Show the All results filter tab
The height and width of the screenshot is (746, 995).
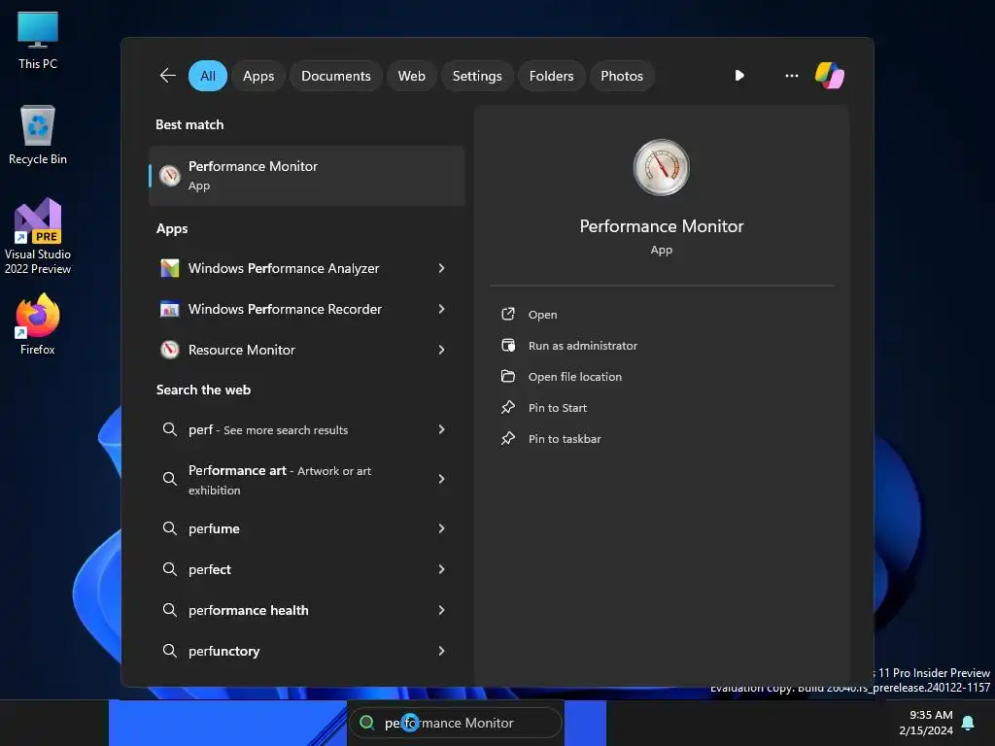click(x=208, y=76)
